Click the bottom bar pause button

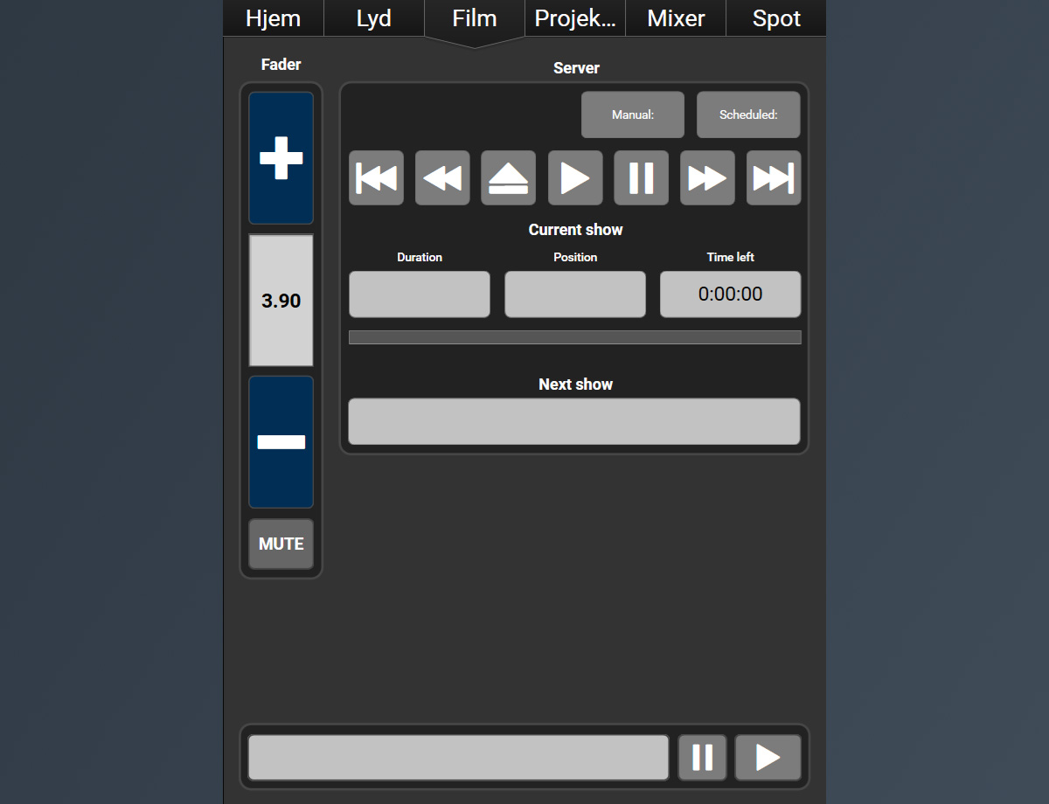pos(702,757)
